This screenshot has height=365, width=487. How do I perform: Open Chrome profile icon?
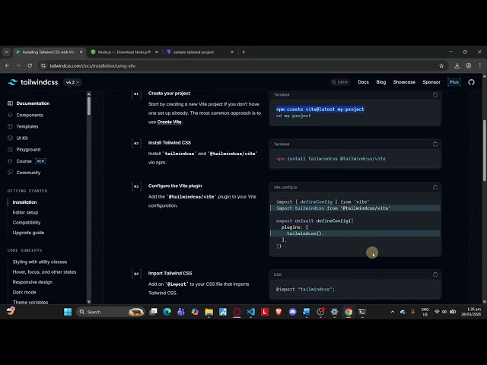(x=469, y=66)
